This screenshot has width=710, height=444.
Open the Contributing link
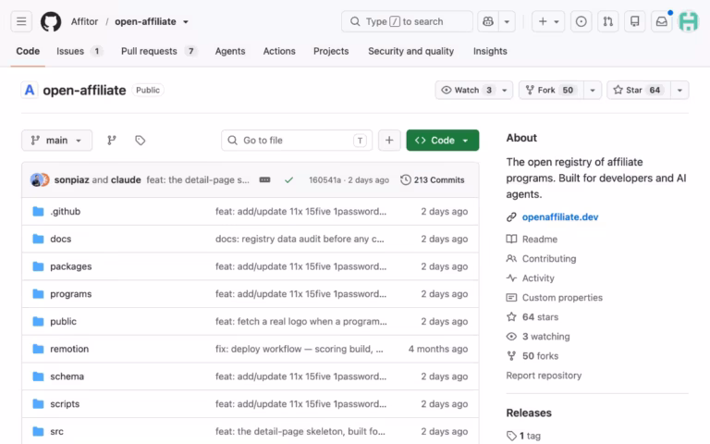pos(549,259)
